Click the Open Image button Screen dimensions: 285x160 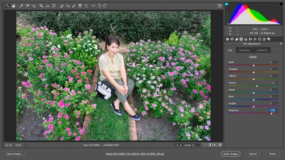coord(231,154)
